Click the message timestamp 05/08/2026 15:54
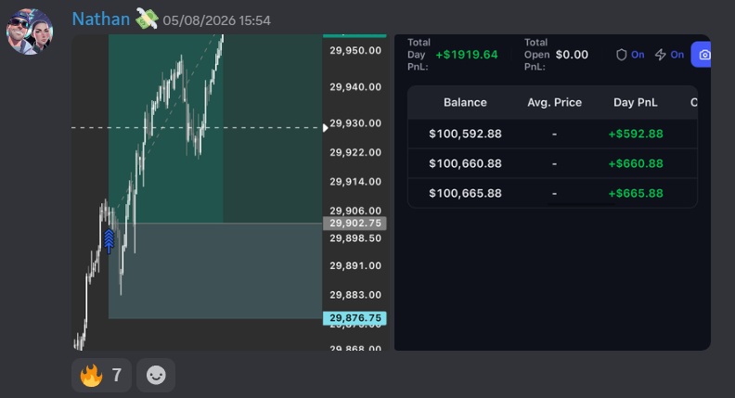 tap(216, 20)
